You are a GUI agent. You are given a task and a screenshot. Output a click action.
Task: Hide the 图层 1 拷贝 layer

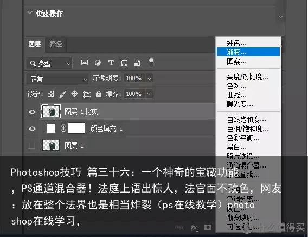tap(32, 112)
